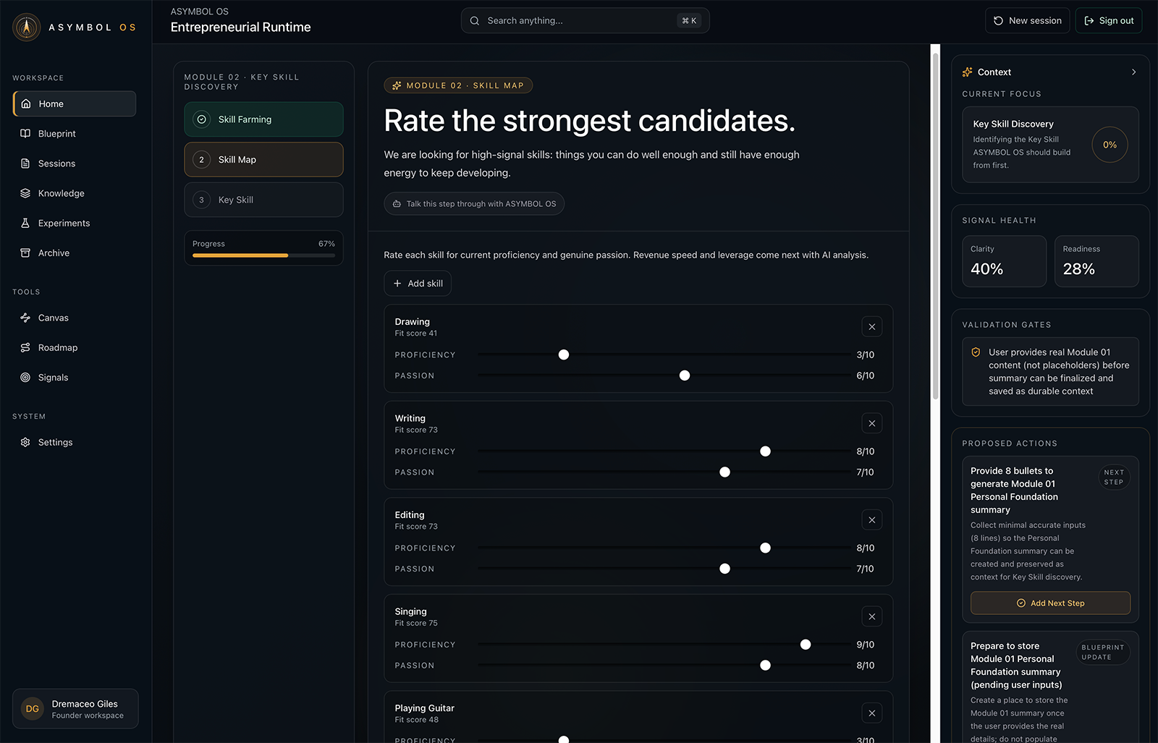Click the validation gate shield icon
Viewport: 1158px width, 743px height.
(x=976, y=352)
